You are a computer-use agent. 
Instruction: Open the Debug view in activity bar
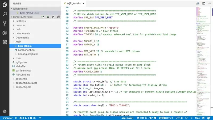(x=5, y=33)
